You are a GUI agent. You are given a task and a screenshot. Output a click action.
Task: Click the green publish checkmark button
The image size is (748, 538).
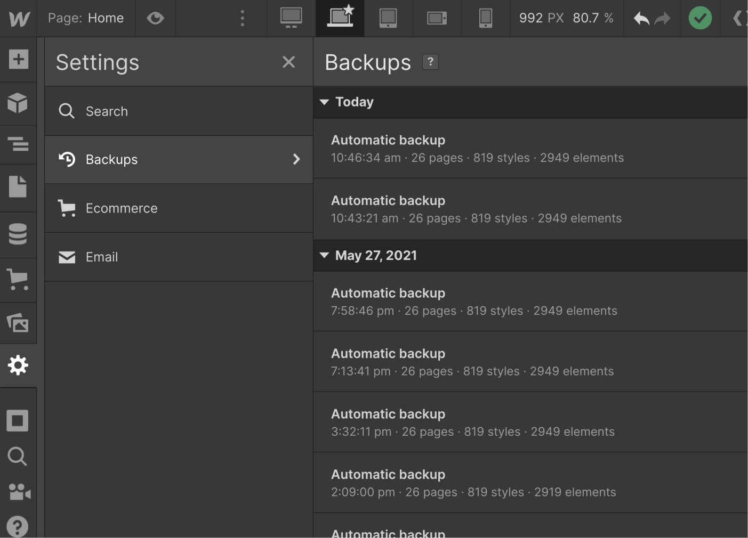click(x=700, y=18)
